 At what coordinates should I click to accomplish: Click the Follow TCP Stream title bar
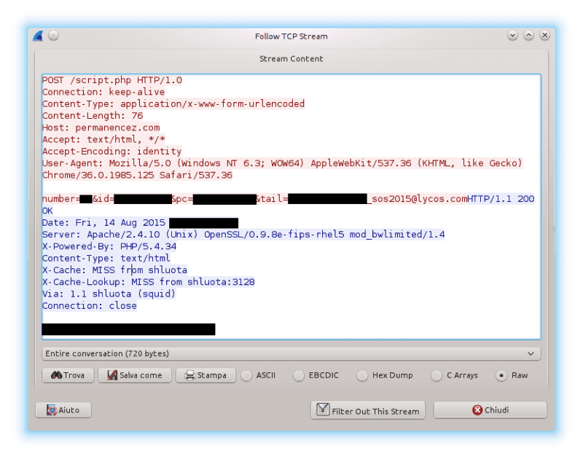291,36
